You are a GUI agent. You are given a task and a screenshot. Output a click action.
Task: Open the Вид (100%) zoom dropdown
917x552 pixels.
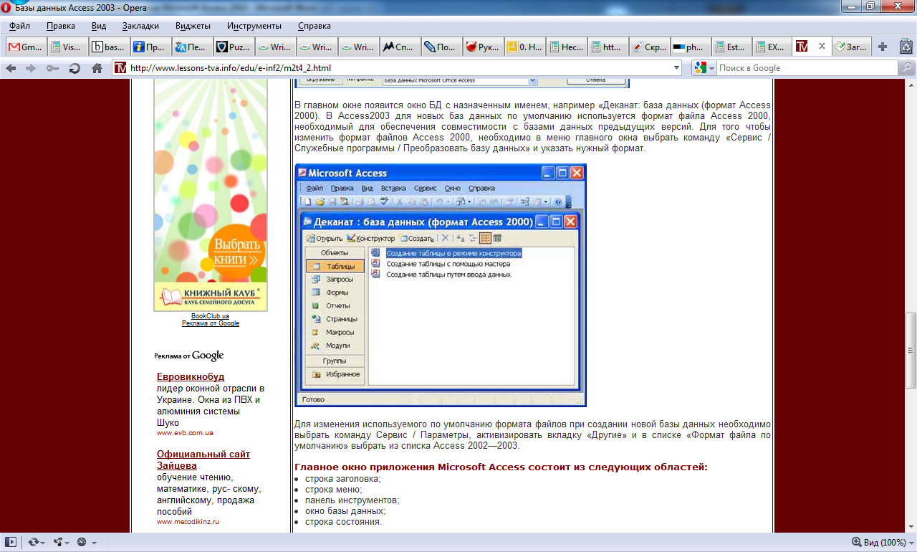point(882,542)
